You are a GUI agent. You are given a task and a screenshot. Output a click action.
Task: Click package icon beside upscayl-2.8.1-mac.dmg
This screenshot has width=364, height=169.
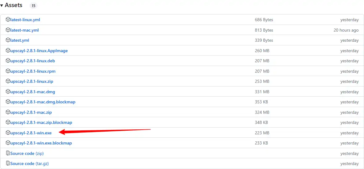click(8, 92)
